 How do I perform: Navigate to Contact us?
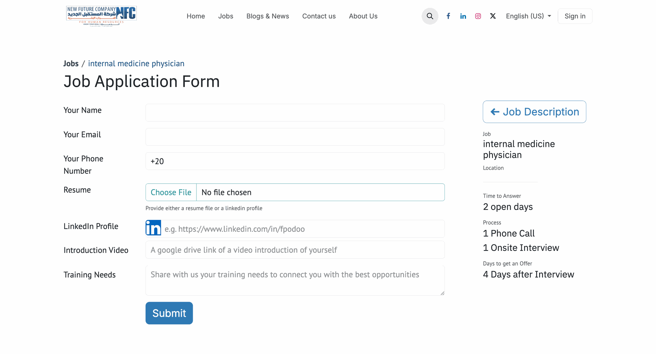click(x=319, y=16)
